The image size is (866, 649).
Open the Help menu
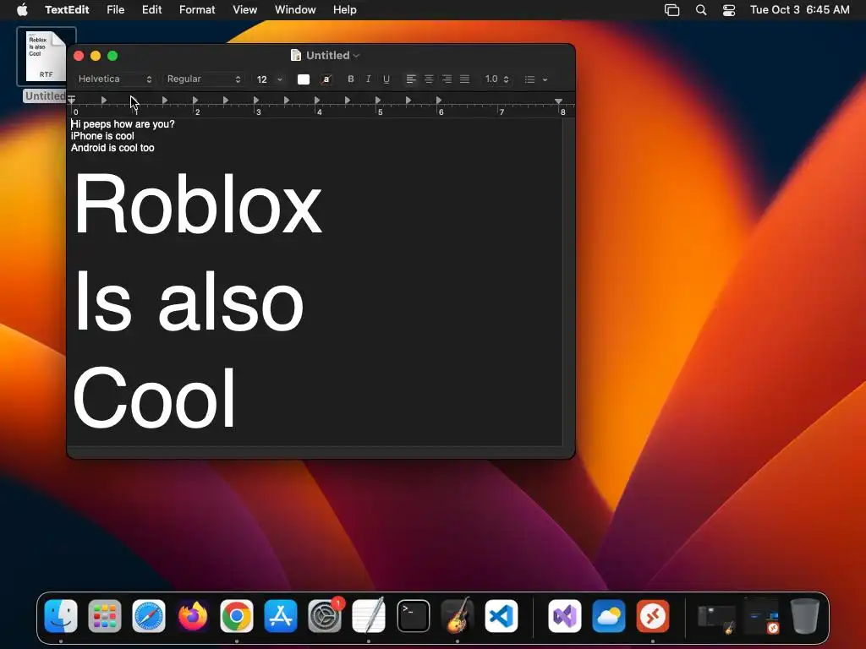(345, 9)
